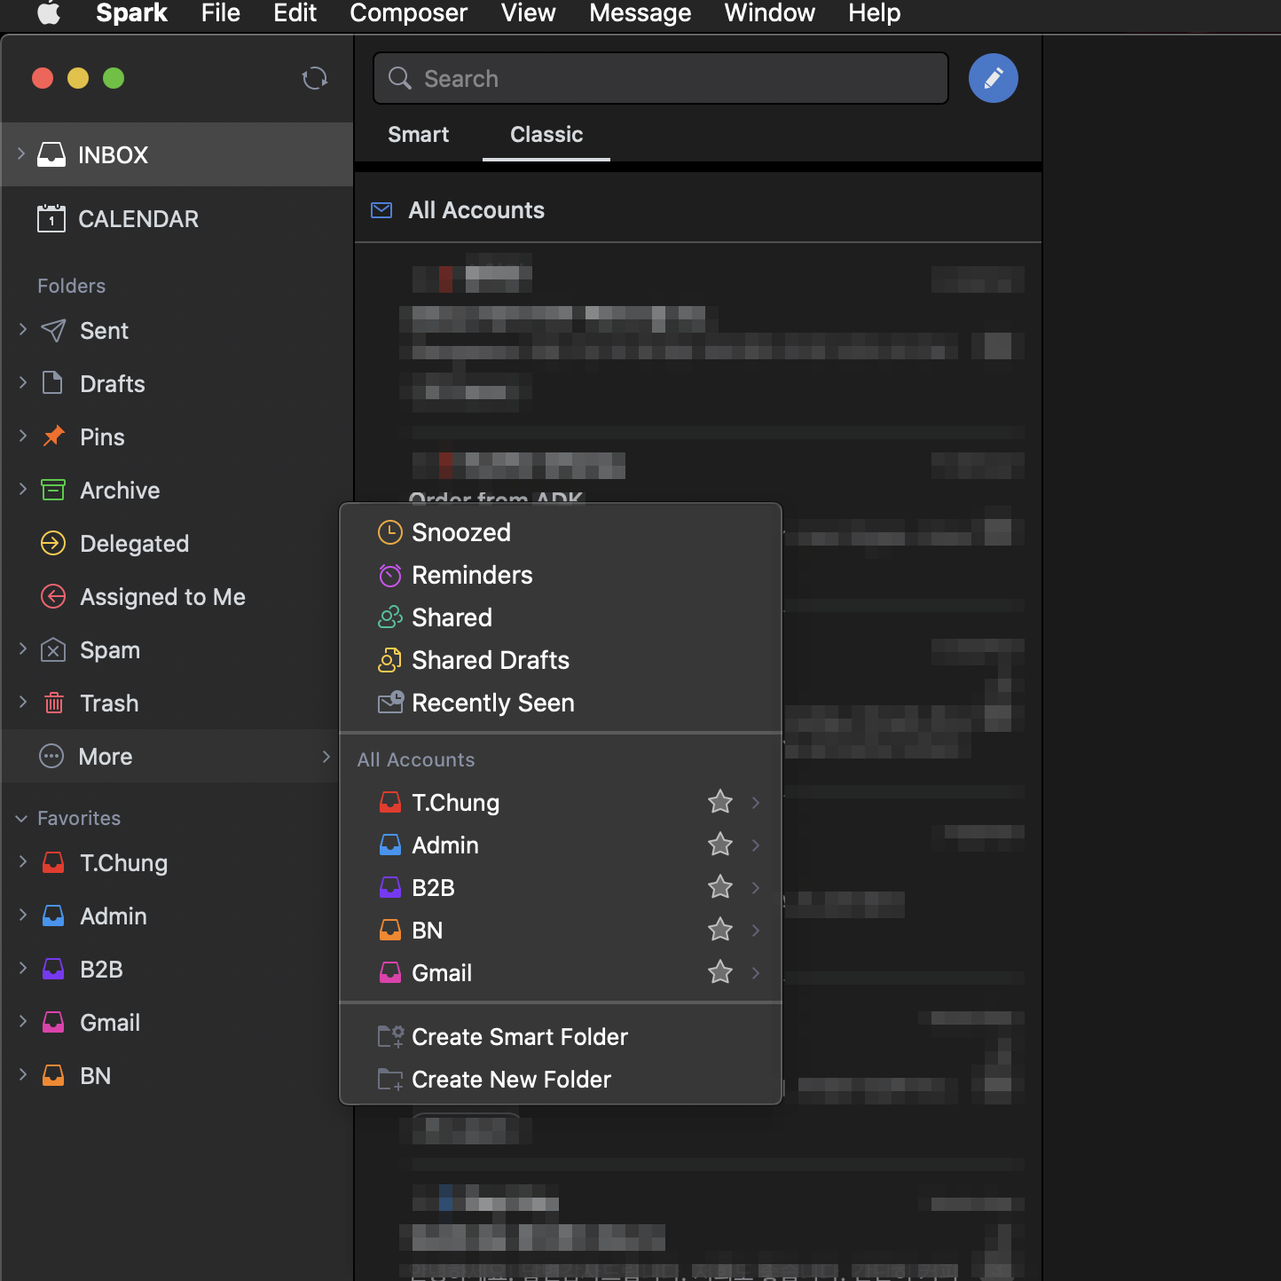Click the Snoozed clock icon
The height and width of the screenshot is (1281, 1281).
pyautogui.click(x=390, y=532)
